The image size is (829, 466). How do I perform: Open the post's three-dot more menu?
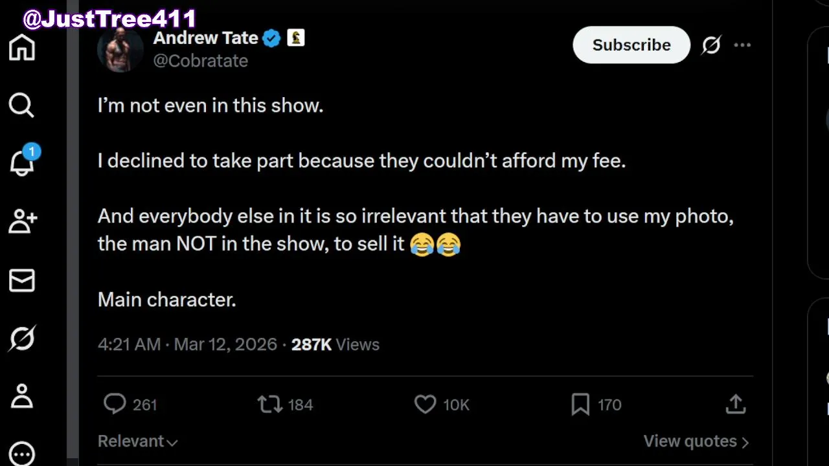tap(742, 45)
